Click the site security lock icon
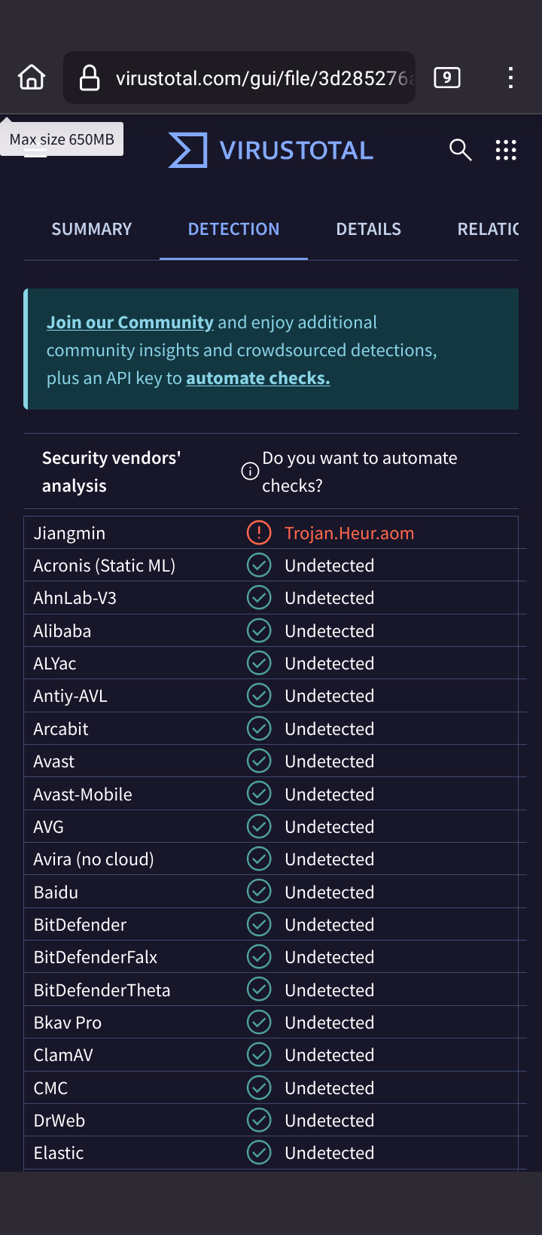542x1235 pixels. pos(90,78)
